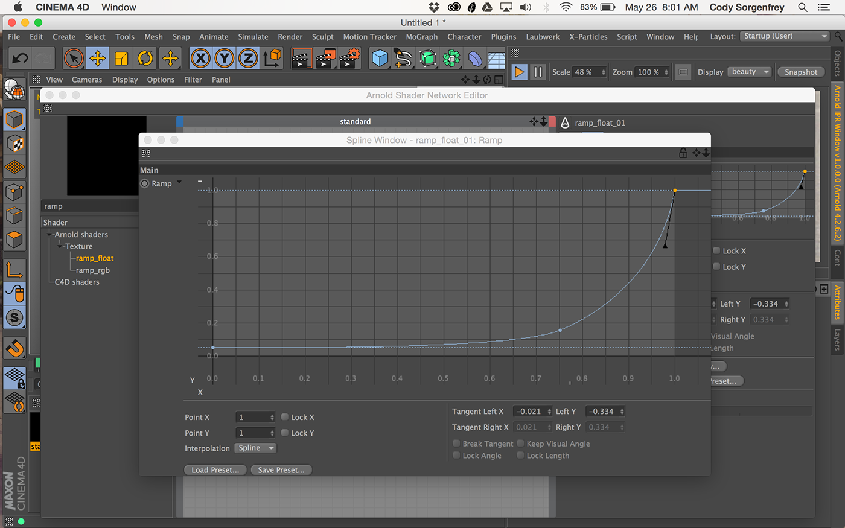Toggle Break Tangent checkbox

pos(456,444)
